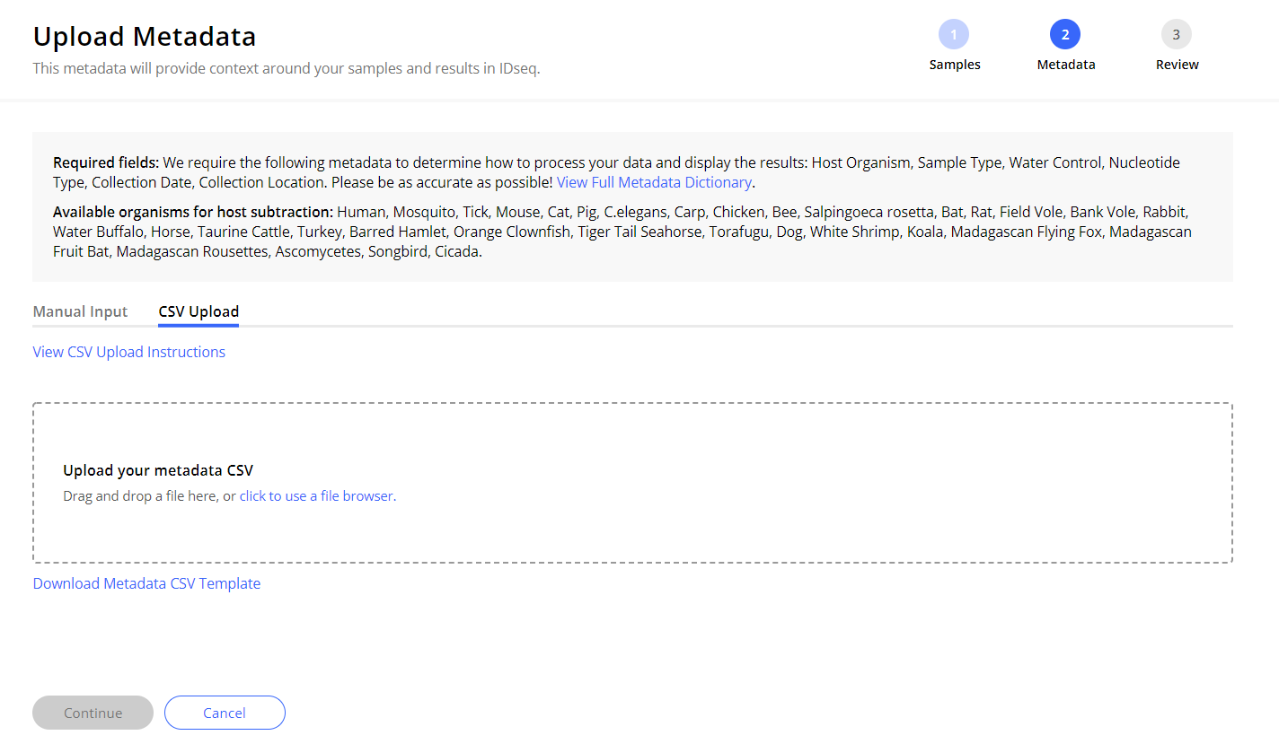Screen dimensions: 1279x744
Task: Click the 'Required fields:' label
Action: (106, 162)
